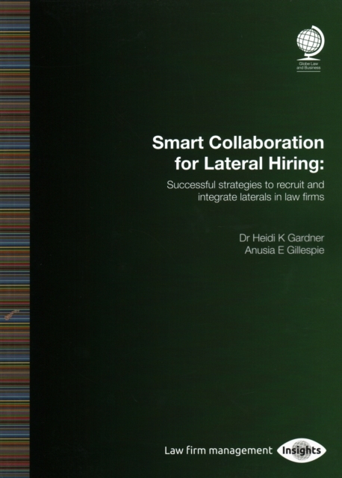Click the multicolored striped spine band
This screenshot has height=478, width=342.
coord(15,239)
